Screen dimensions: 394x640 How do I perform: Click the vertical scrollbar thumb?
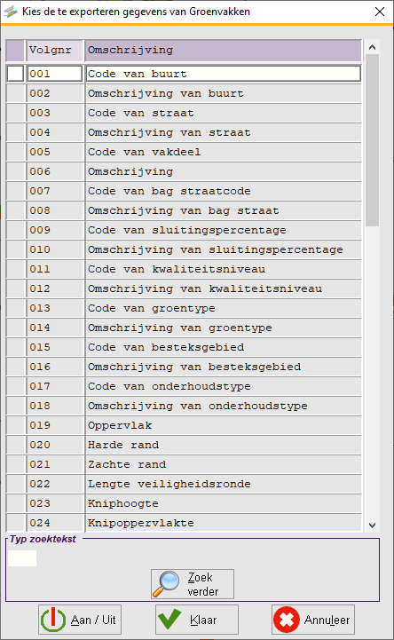(372, 140)
